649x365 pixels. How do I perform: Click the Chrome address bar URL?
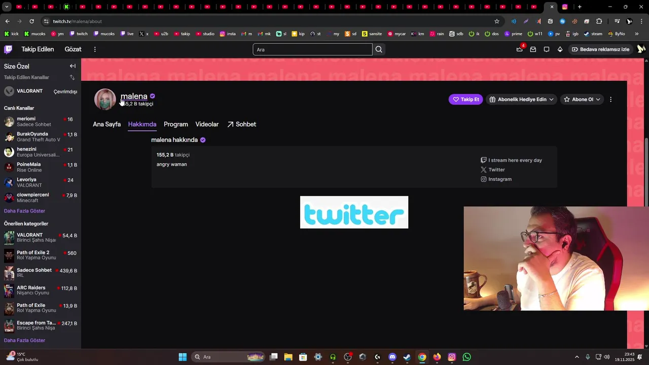pyautogui.click(x=77, y=21)
